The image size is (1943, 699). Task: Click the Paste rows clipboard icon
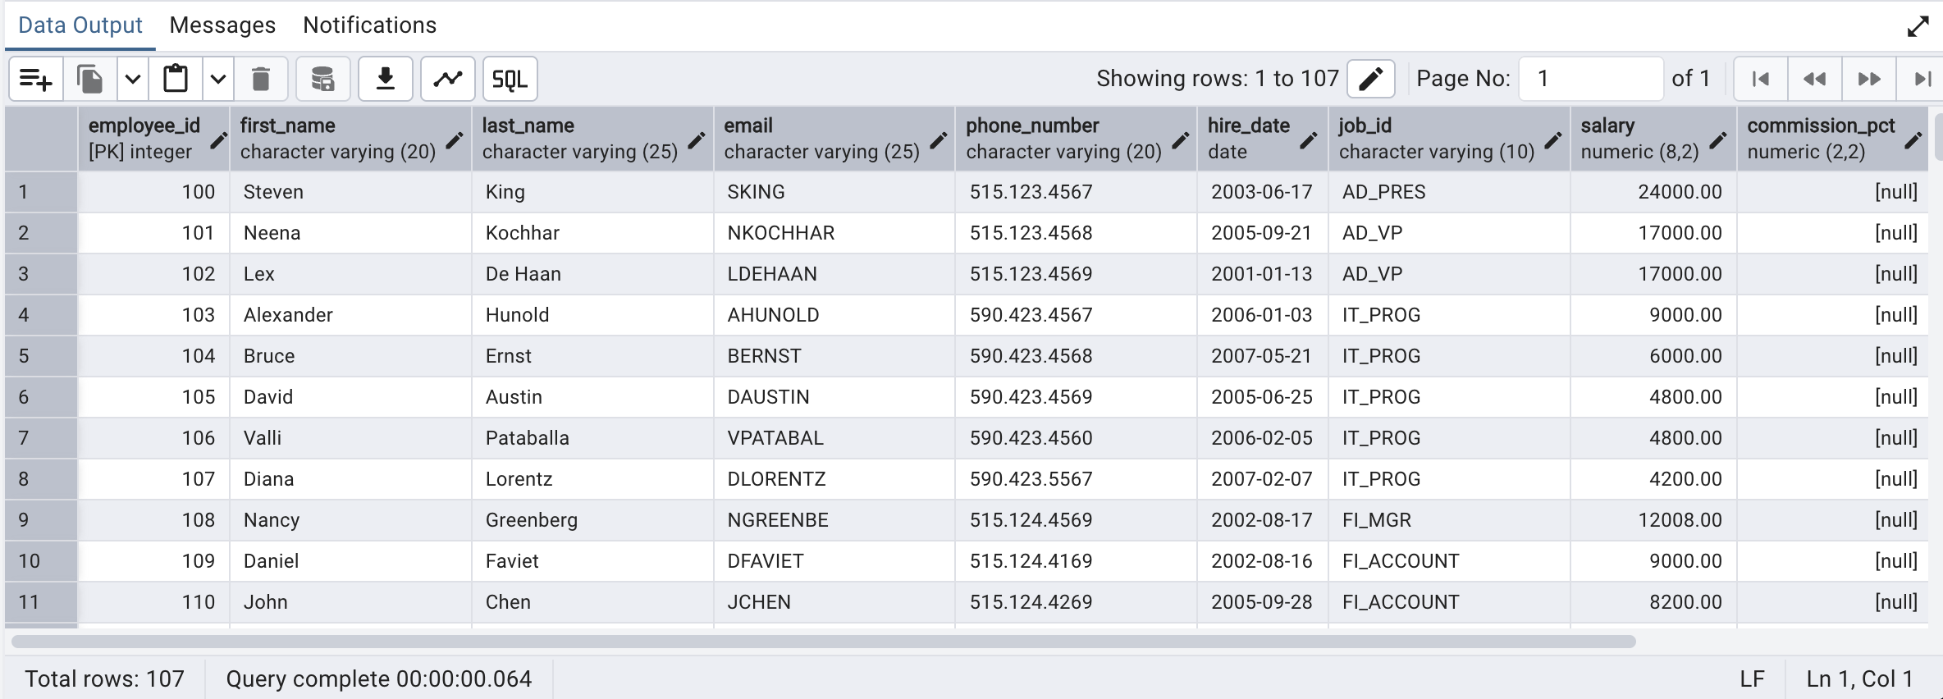176,79
